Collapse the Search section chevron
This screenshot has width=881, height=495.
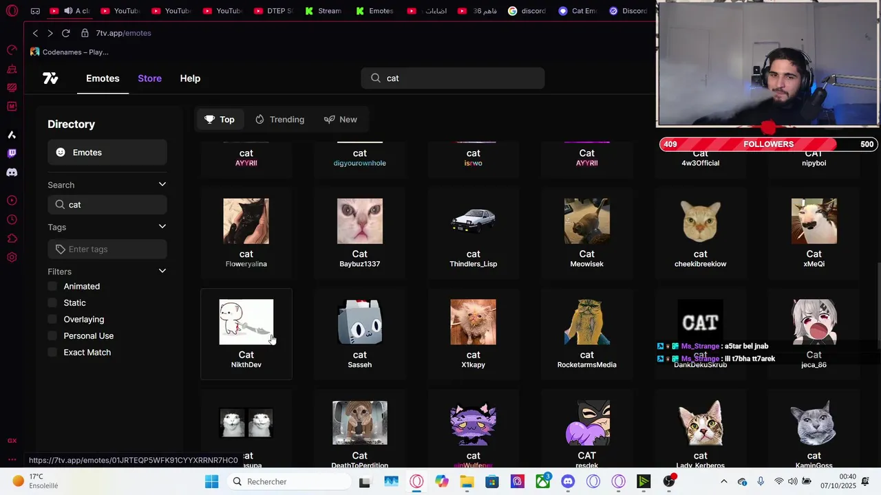[x=162, y=184]
